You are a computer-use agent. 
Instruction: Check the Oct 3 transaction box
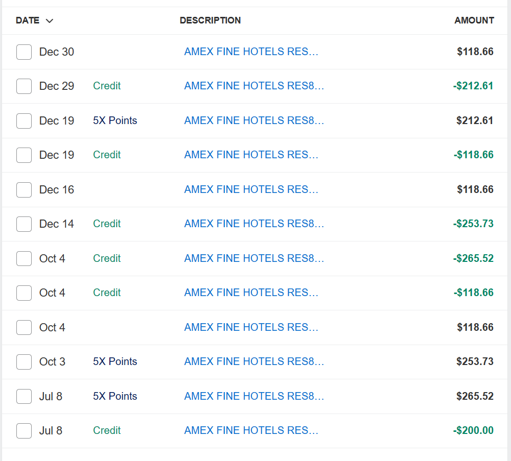click(x=24, y=362)
